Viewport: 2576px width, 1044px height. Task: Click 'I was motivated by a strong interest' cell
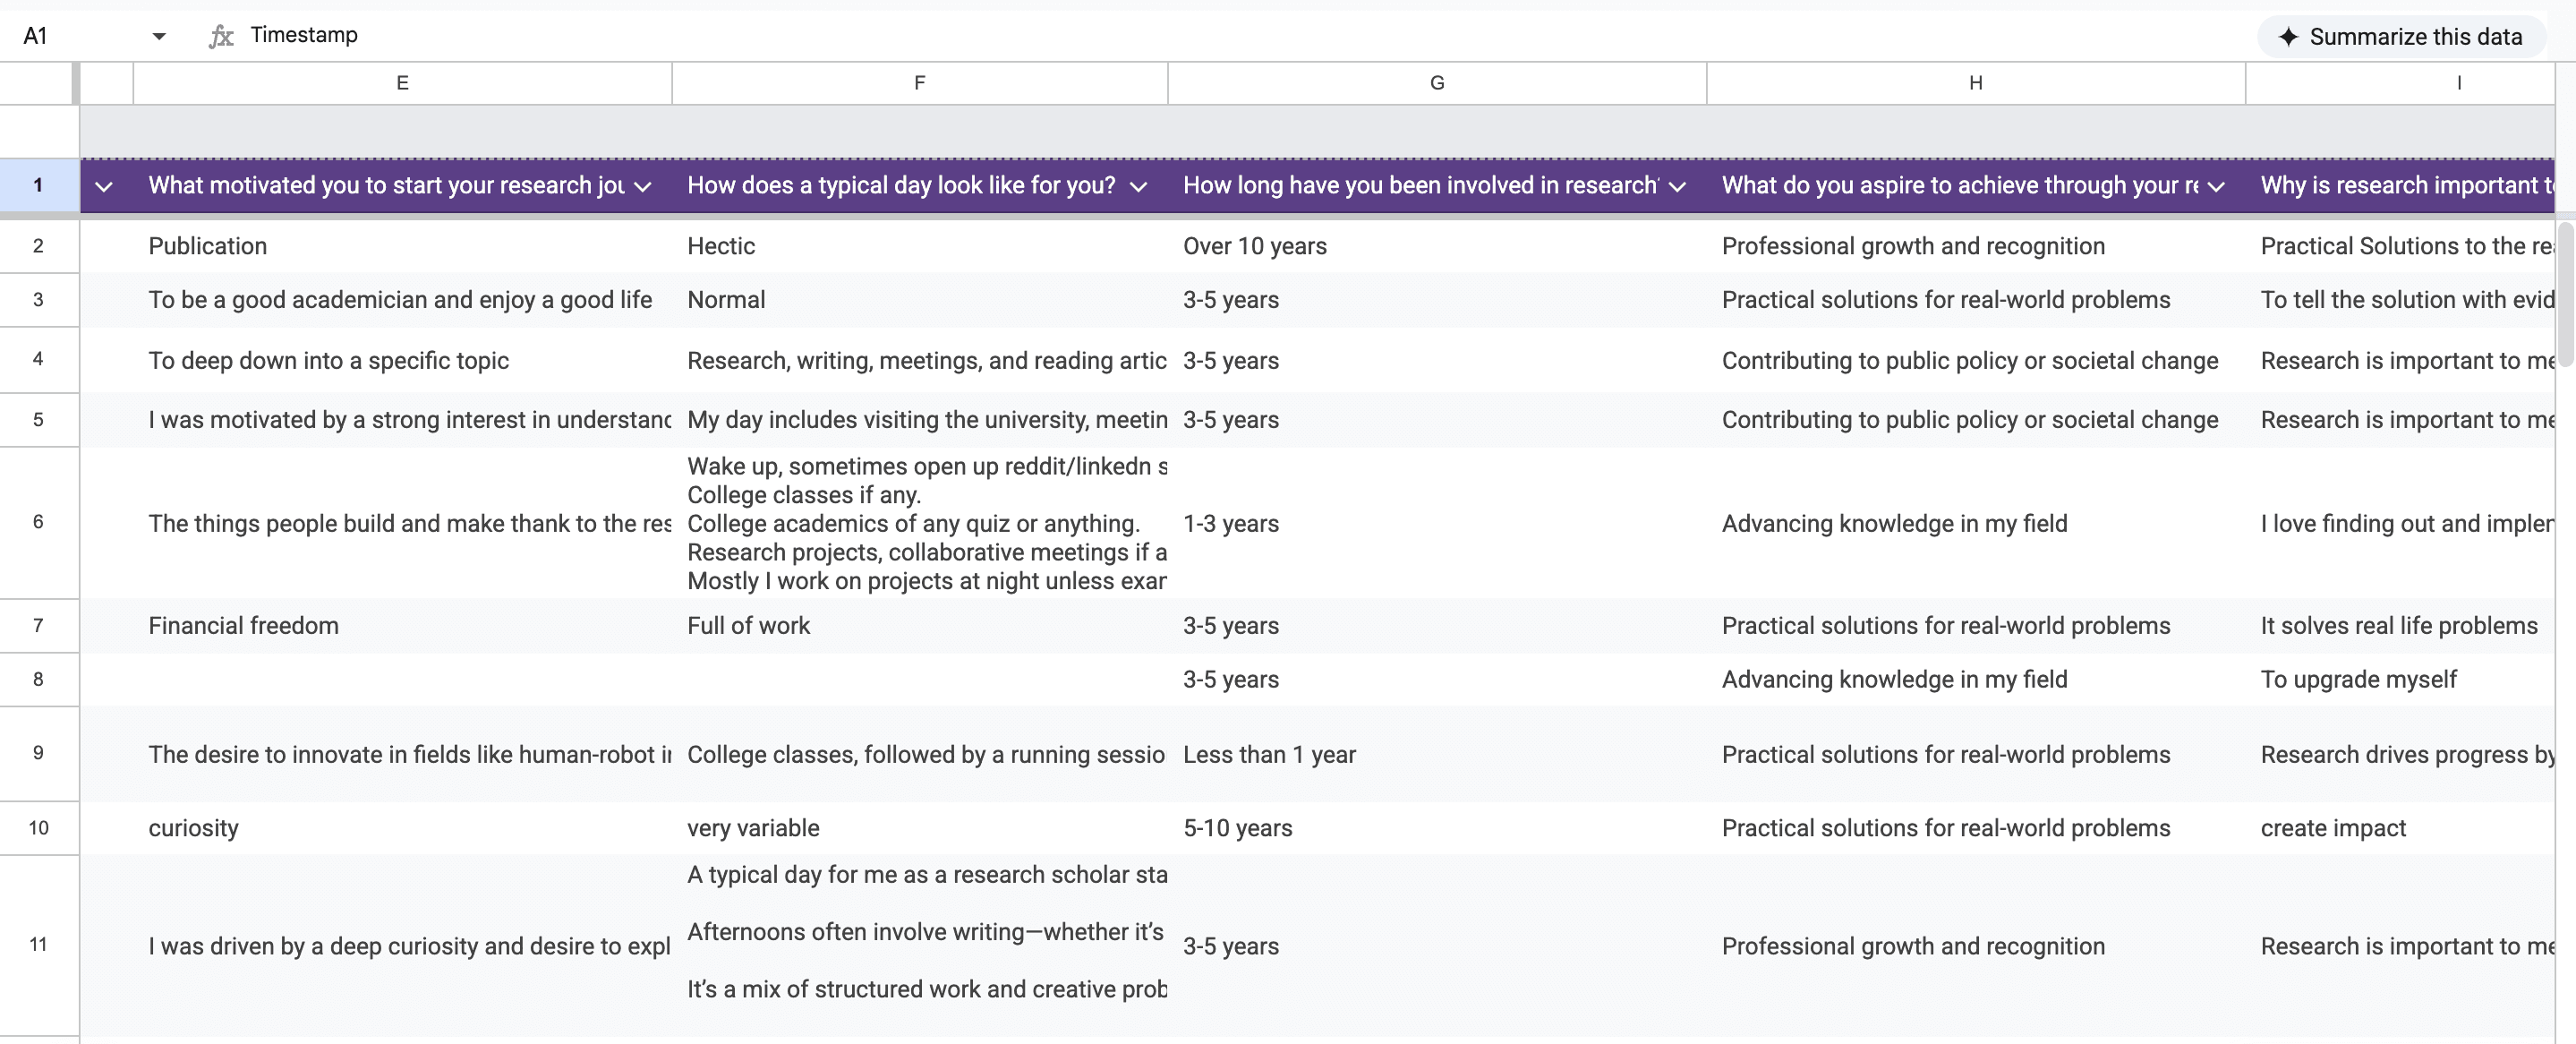coord(402,420)
